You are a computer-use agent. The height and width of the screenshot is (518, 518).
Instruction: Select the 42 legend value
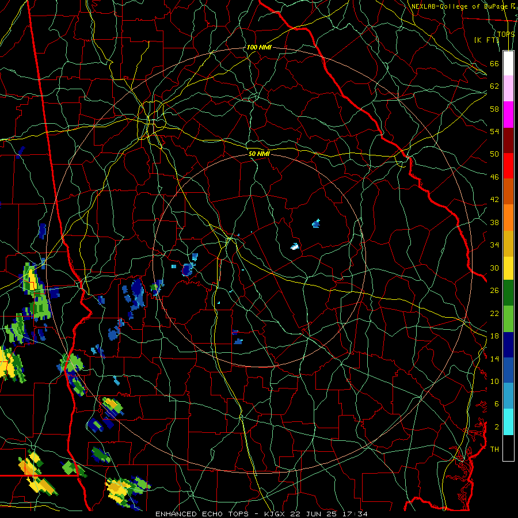pyautogui.click(x=494, y=199)
